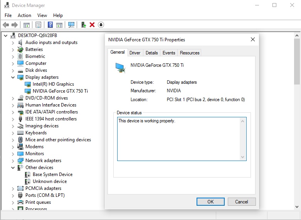
Task: Expand the IDE ATA/ATAPI controllers category
Action: 13,112
